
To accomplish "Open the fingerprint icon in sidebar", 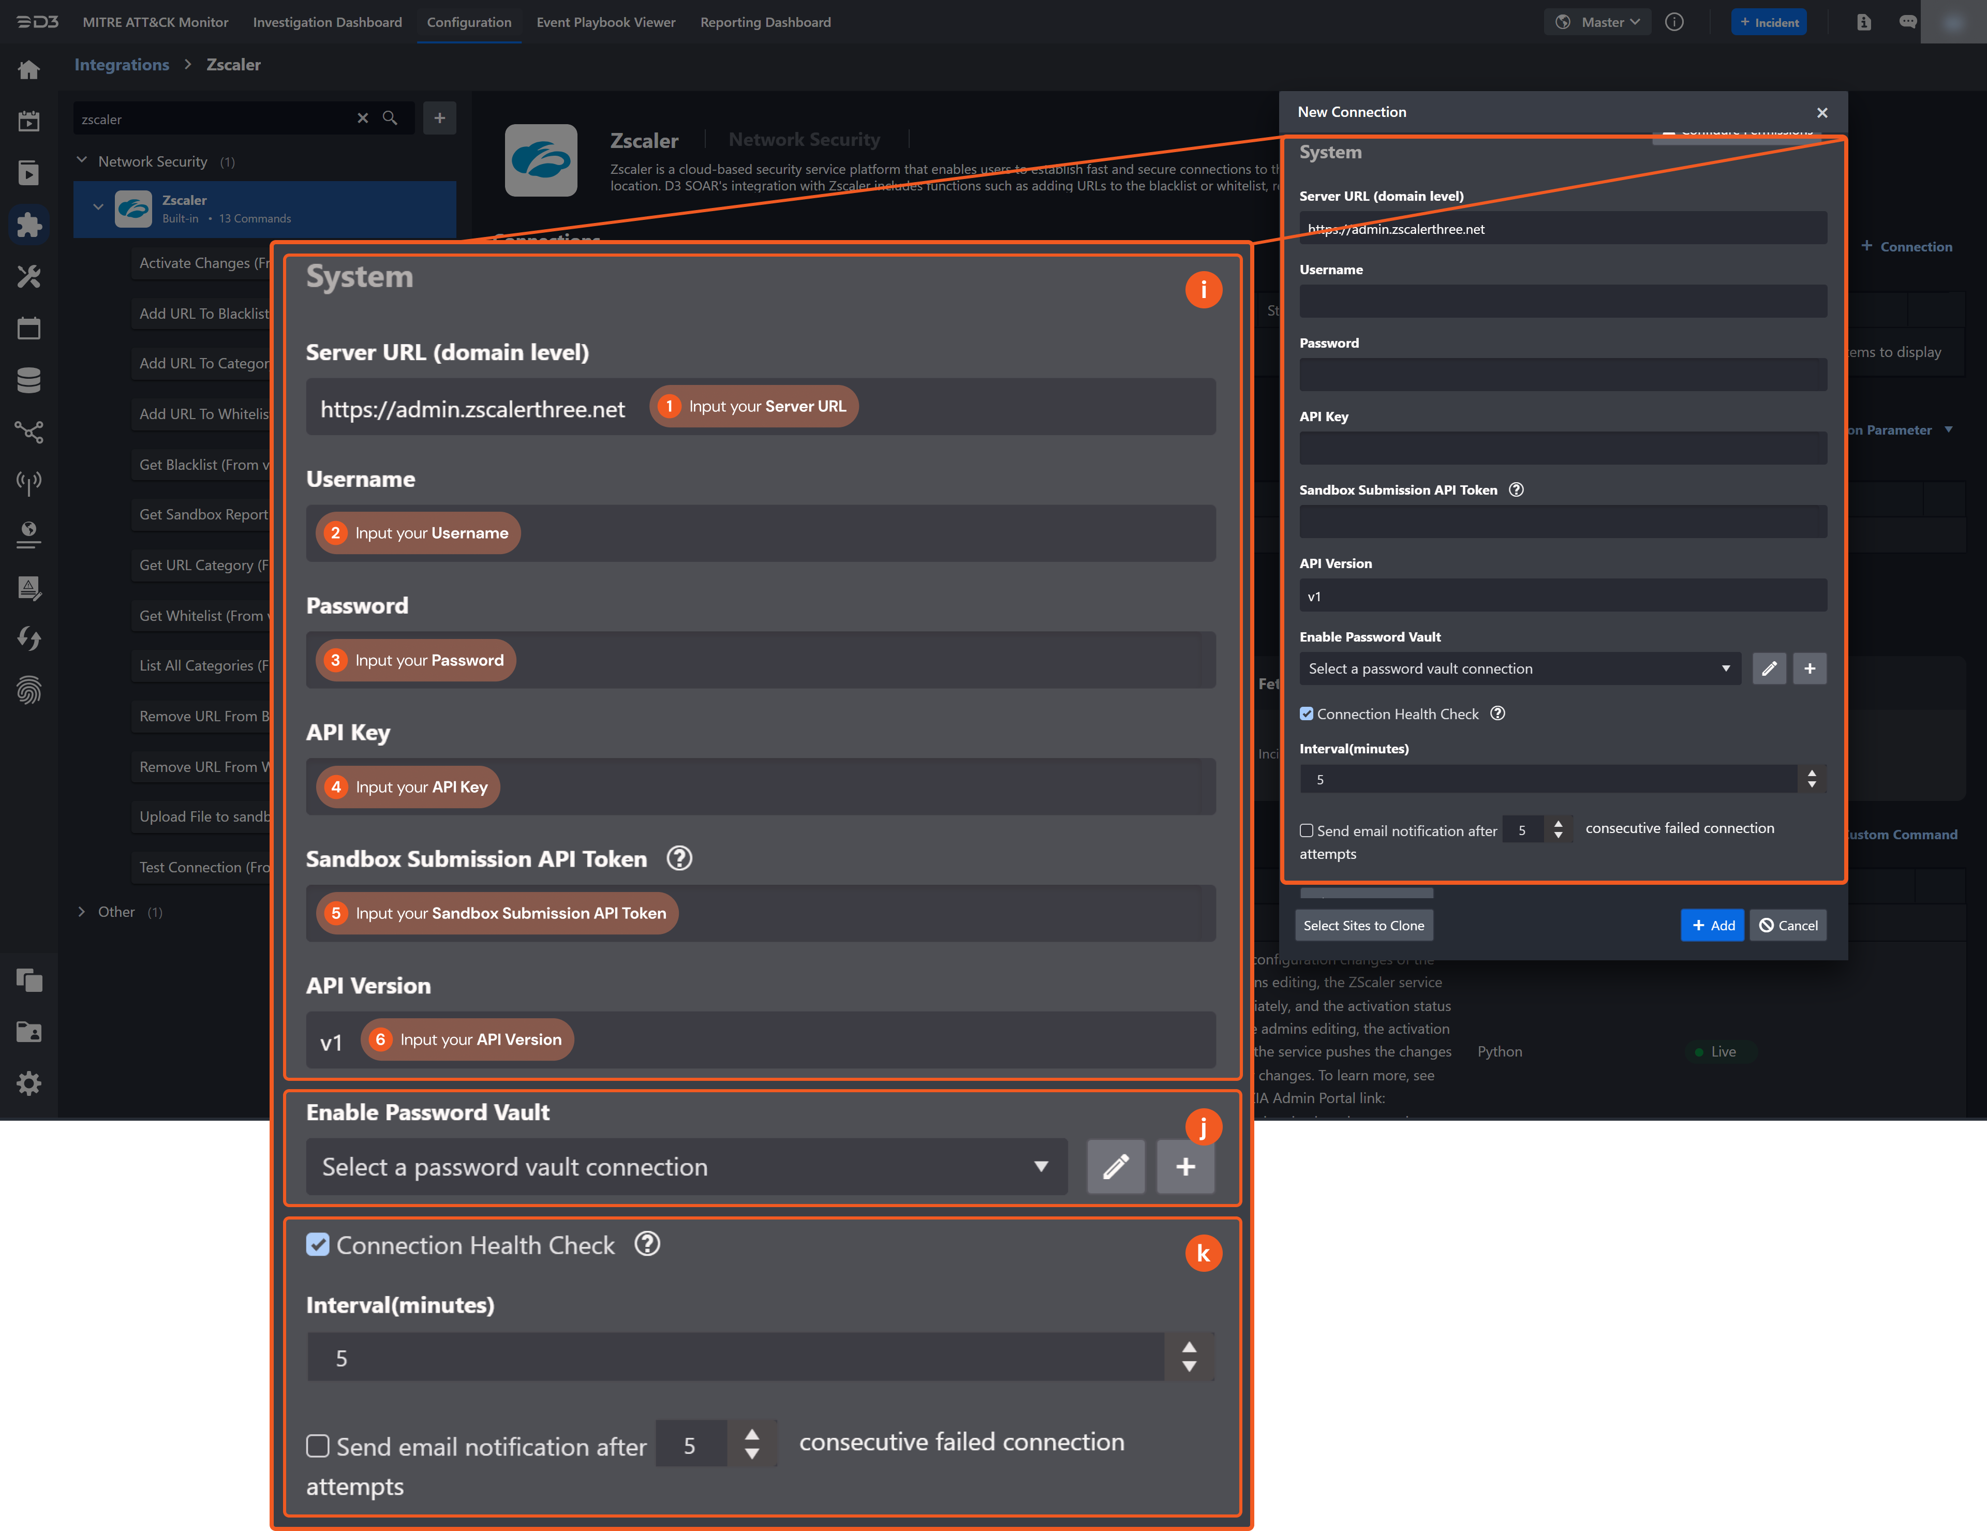I will [29, 690].
